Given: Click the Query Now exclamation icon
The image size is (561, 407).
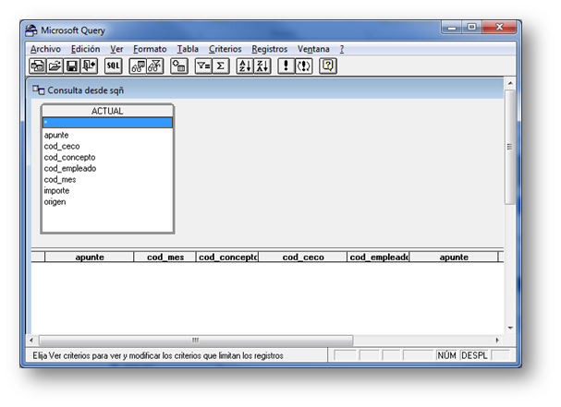Looking at the screenshot, I should click(287, 66).
